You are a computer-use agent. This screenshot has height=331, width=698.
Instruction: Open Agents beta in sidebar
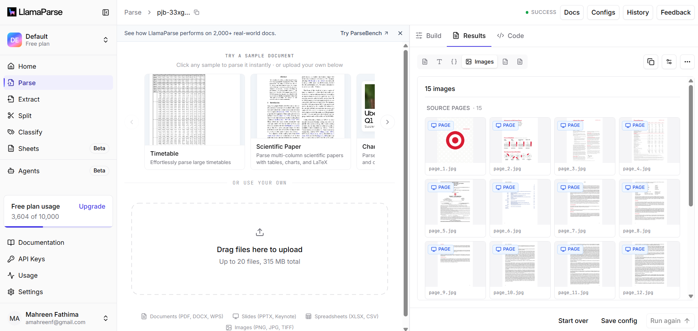click(x=59, y=171)
